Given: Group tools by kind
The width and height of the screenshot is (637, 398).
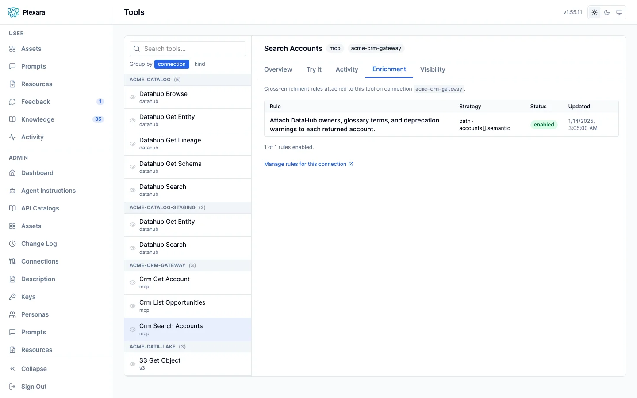Looking at the screenshot, I should 200,64.
